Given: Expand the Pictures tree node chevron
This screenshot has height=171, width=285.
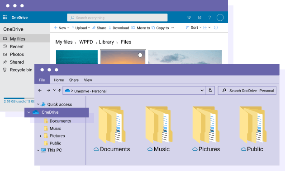Looking at the screenshot, I should pos(40,136).
